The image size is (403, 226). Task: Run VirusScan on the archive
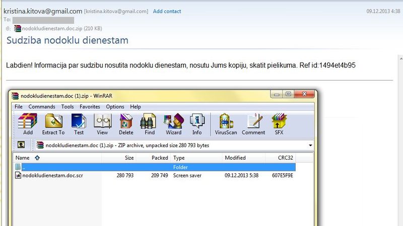click(x=226, y=124)
